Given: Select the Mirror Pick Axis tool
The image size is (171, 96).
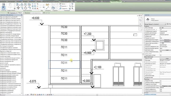Looking at the screenshot, I should tap(26, 5).
